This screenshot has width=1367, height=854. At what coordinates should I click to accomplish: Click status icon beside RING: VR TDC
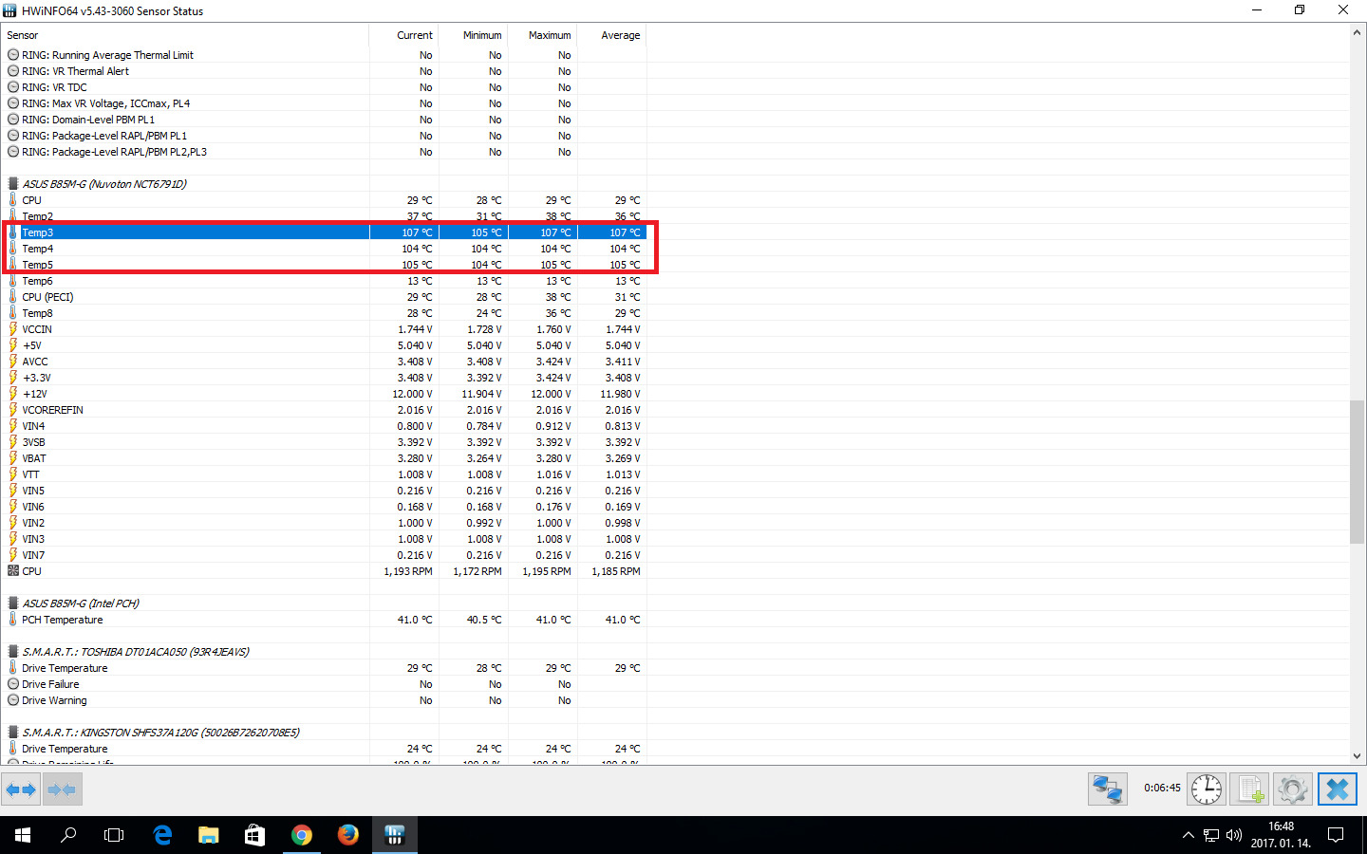coord(13,87)
